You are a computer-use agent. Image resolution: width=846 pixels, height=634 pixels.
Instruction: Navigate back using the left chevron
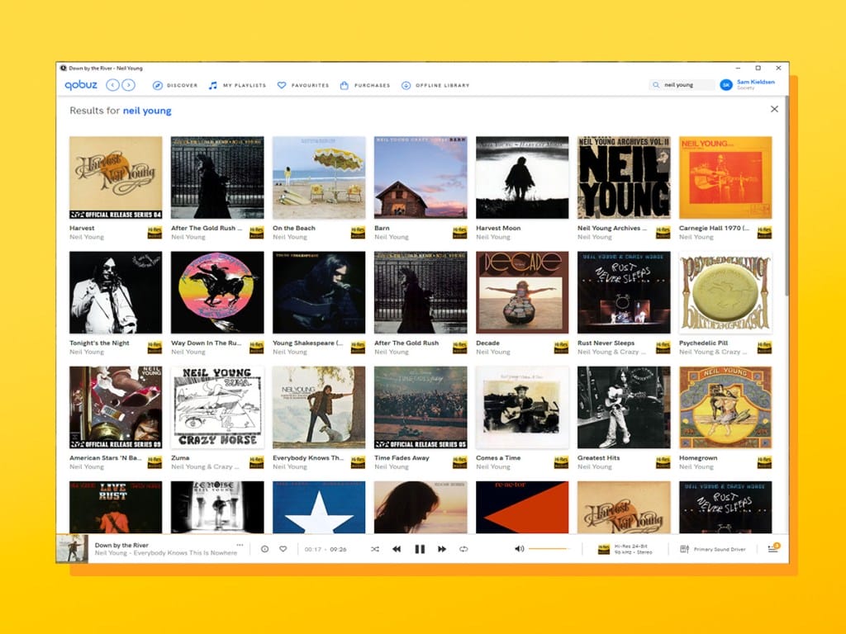point(113,84)
